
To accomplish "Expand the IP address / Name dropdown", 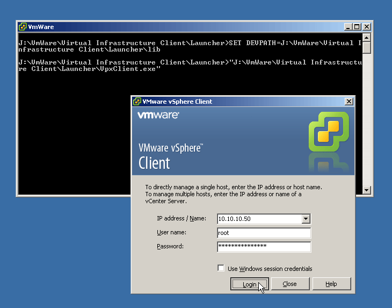I will pyautogui.click(x=306, y=219).
